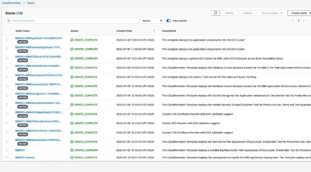The width and height of the screenshot is (311, 172).
Task: Open the Active status filter dropdown
Action: click(152, 21)
